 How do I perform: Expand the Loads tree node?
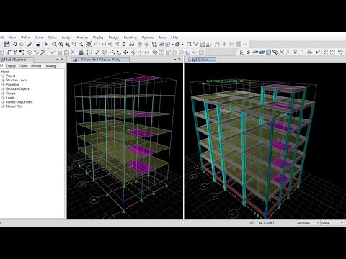click(3, 98)
